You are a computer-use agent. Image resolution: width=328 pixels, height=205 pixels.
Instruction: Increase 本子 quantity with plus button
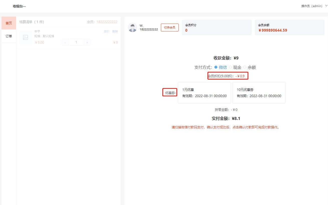[87, 42]
